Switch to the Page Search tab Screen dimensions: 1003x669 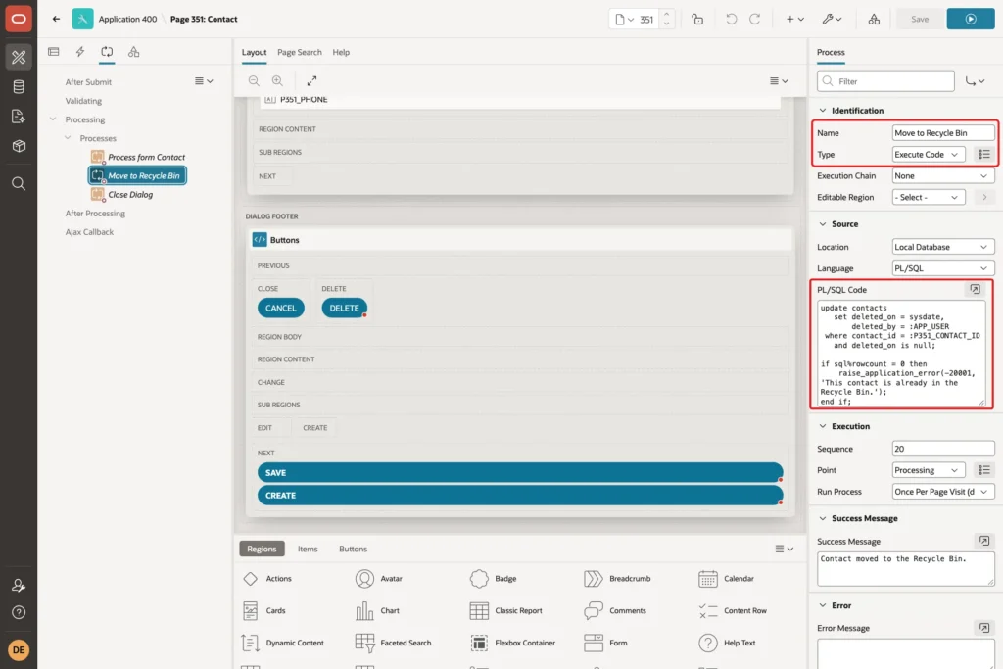(x=300, y=53)
